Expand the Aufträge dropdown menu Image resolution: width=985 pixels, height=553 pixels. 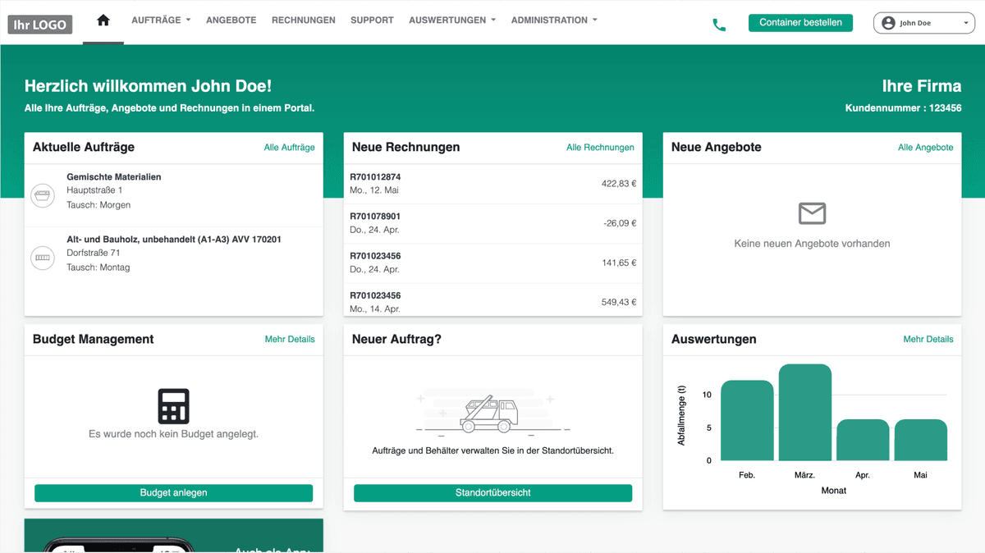point(161,21)
